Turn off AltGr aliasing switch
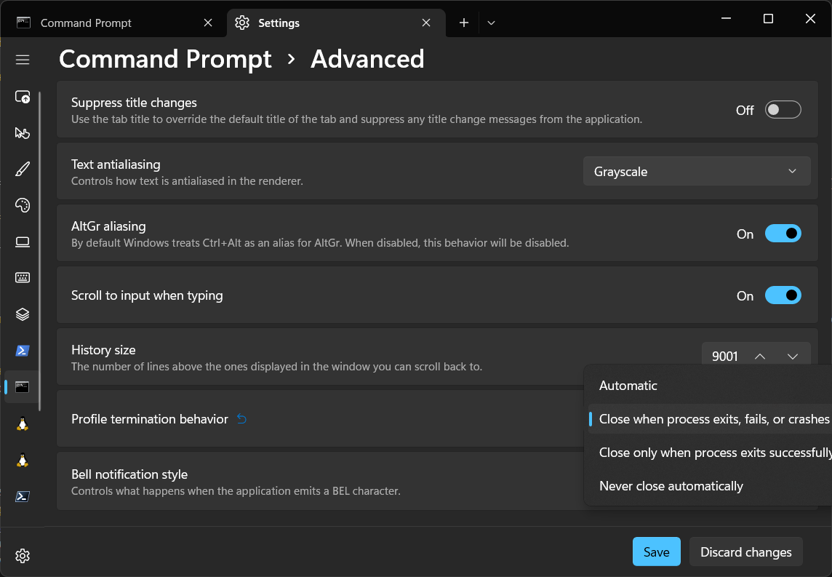The height and width of the screenshot is (577, 832). click(783, 234)
